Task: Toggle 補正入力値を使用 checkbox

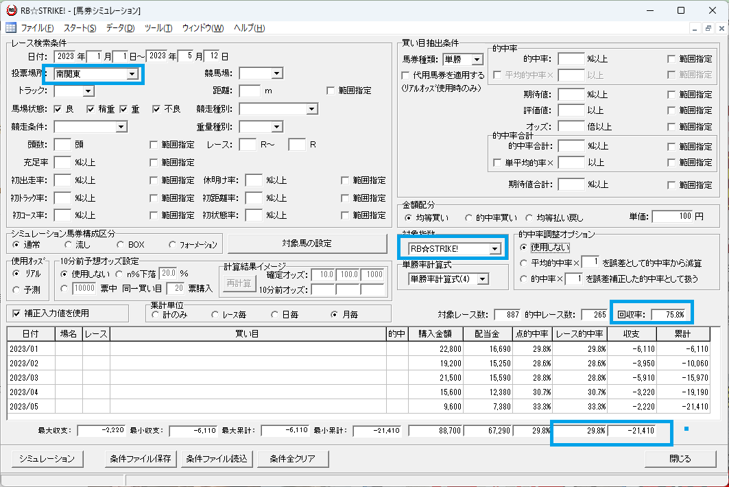Action: pos(16,313)
